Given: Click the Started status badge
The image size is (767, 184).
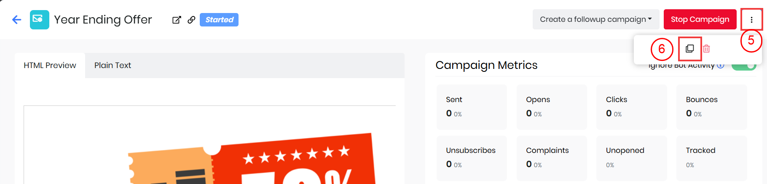Looking at the screenshot, I should (219, 20).
